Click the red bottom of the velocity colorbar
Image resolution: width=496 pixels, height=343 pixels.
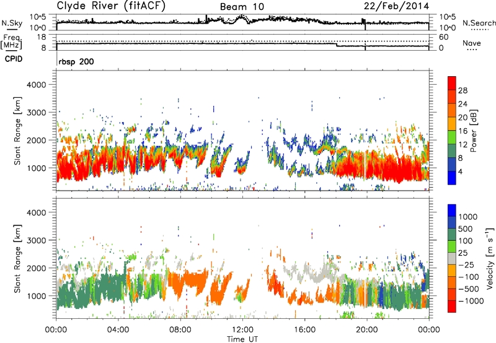(452, 306)
